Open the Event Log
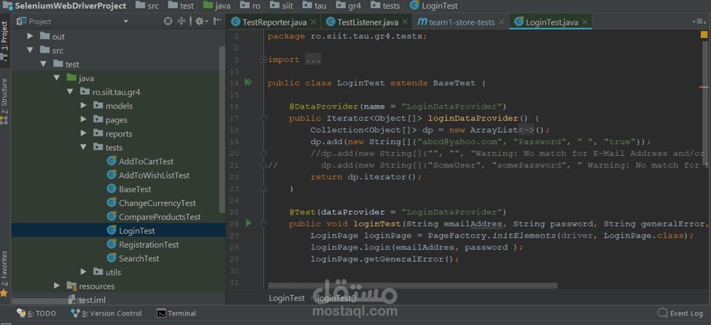This screenshot has height=325, width=711. coord(680,313)
